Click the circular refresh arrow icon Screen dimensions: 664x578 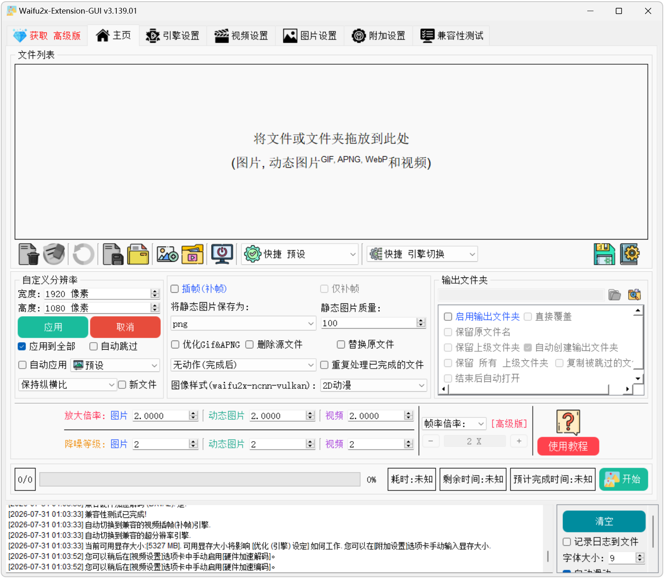pos(83,254)
